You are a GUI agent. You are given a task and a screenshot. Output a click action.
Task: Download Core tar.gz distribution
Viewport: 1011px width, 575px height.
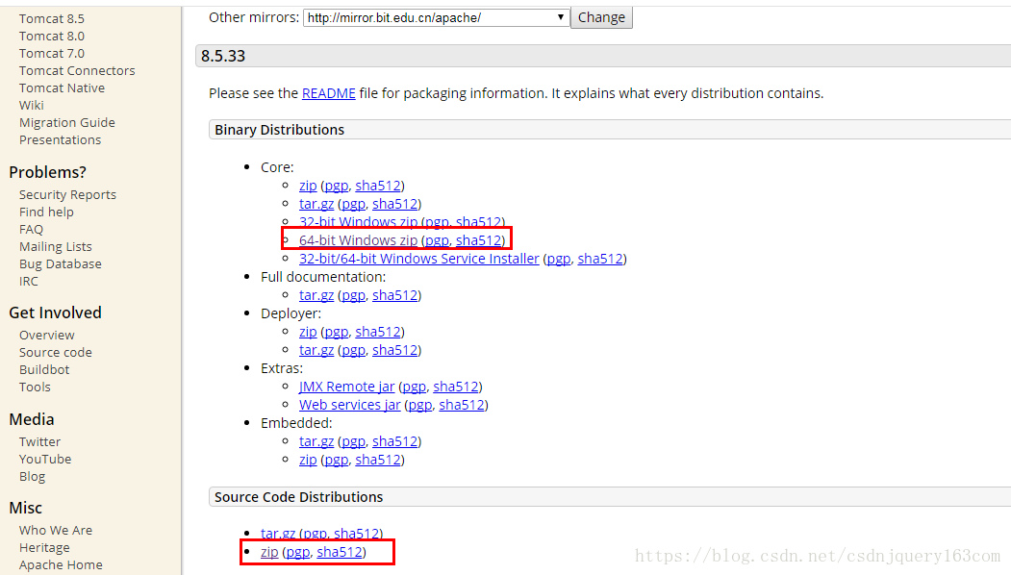[316, 204]
